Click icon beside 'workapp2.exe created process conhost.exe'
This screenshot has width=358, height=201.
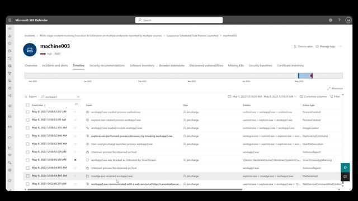(x=87, y=112)
